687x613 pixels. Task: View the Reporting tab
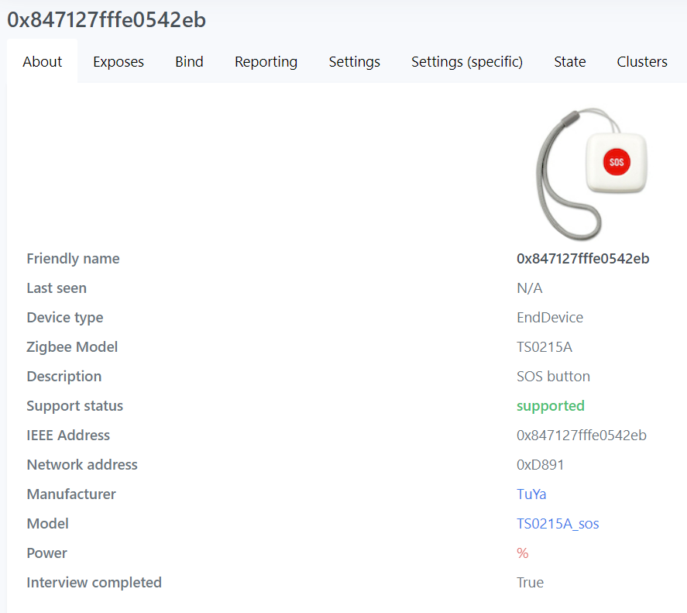pos(266,61)
